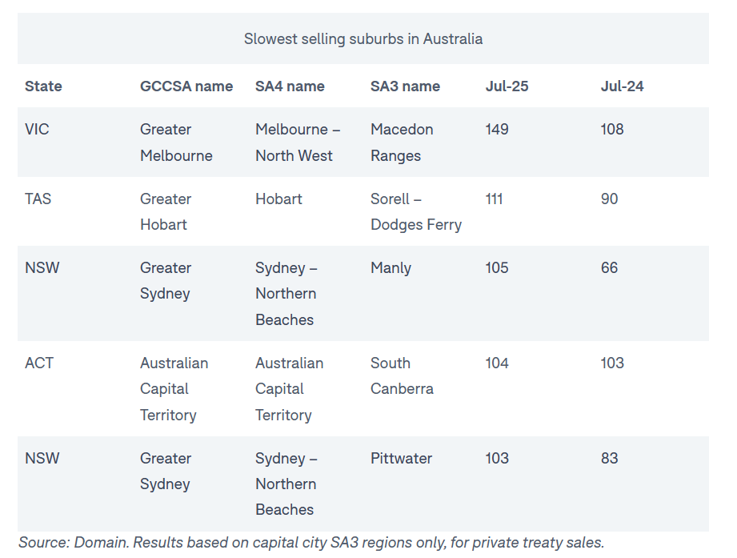Image resolution: width=737 pixels, height=558 pixels.
Task: Select the value 149 in Jul-25
Action: [496, 130]
